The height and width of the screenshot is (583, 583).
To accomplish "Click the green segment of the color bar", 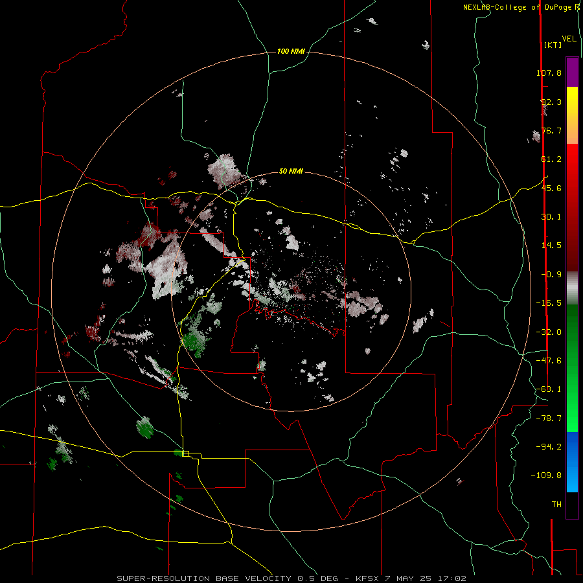I will click(x=572, y=368).
